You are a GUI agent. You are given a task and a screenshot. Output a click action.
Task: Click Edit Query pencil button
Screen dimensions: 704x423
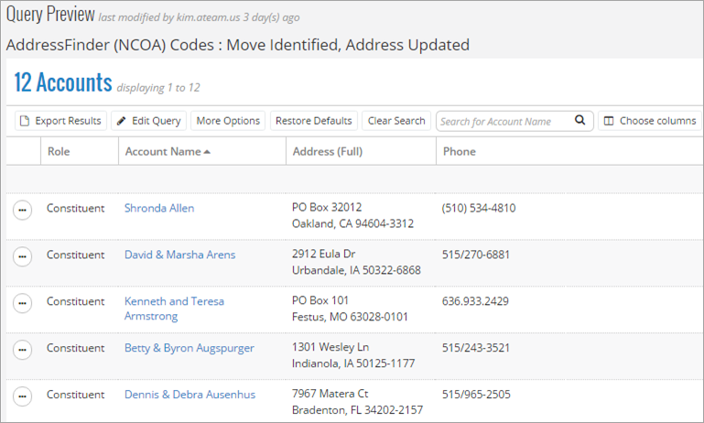(x=148, y=121)
